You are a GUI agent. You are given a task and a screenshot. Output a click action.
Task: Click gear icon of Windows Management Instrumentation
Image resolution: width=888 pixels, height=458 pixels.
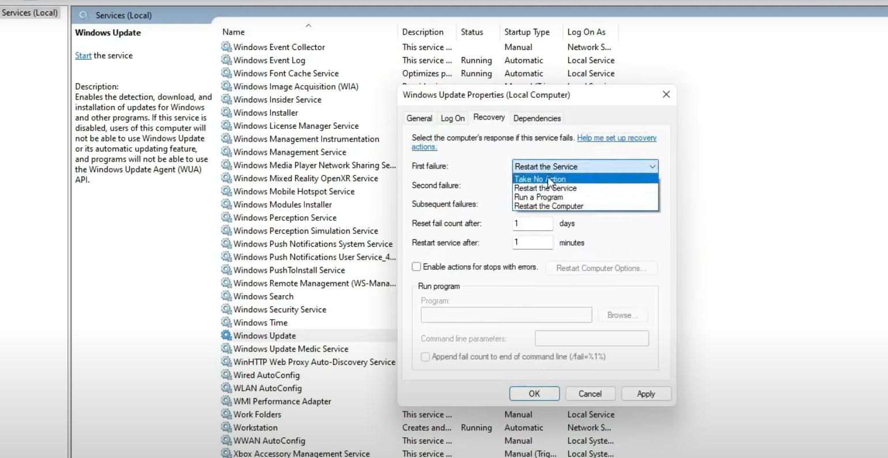[x=226, y=139]
